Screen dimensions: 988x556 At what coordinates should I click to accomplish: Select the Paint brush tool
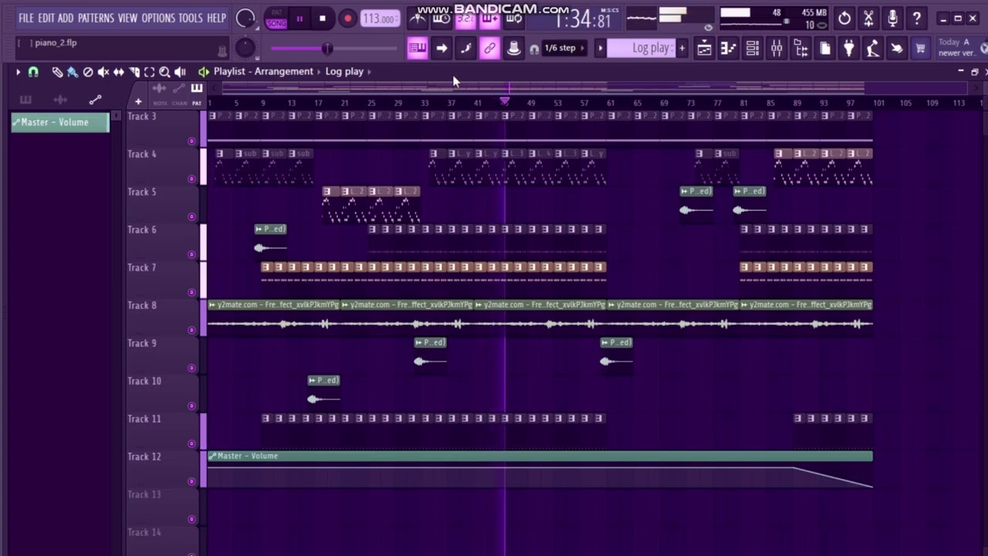[73, 72]
